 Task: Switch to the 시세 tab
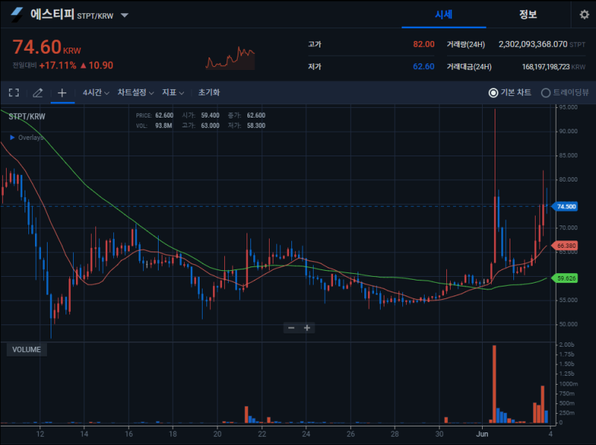443,14
